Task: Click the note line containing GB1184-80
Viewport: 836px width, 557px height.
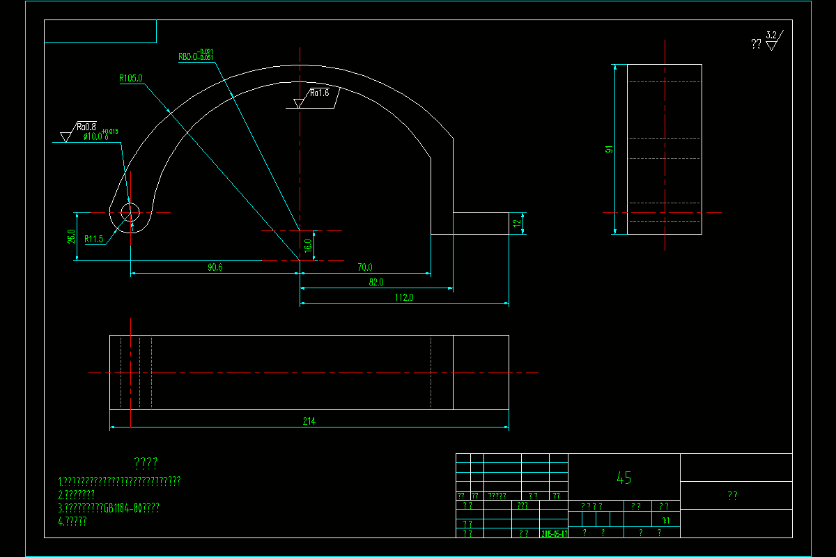Action: pos(109,508)
